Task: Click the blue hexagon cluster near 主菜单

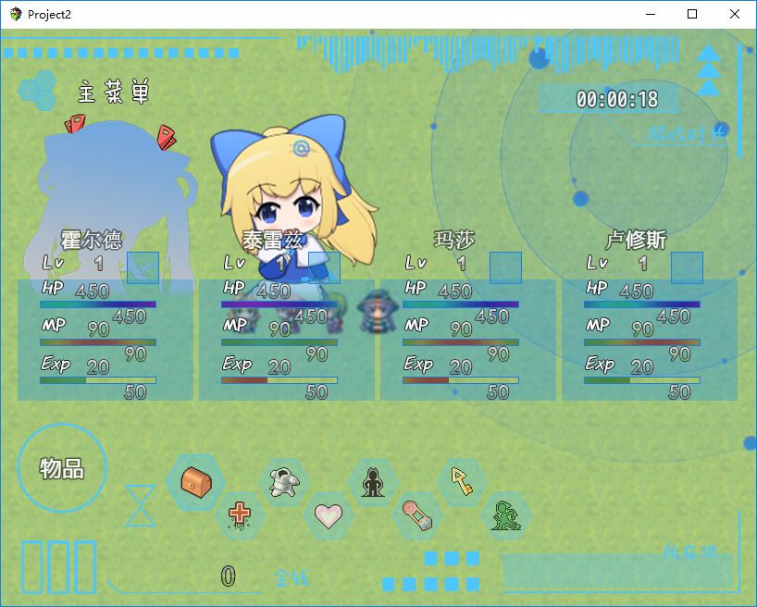Action: click(x=37, y=90)
